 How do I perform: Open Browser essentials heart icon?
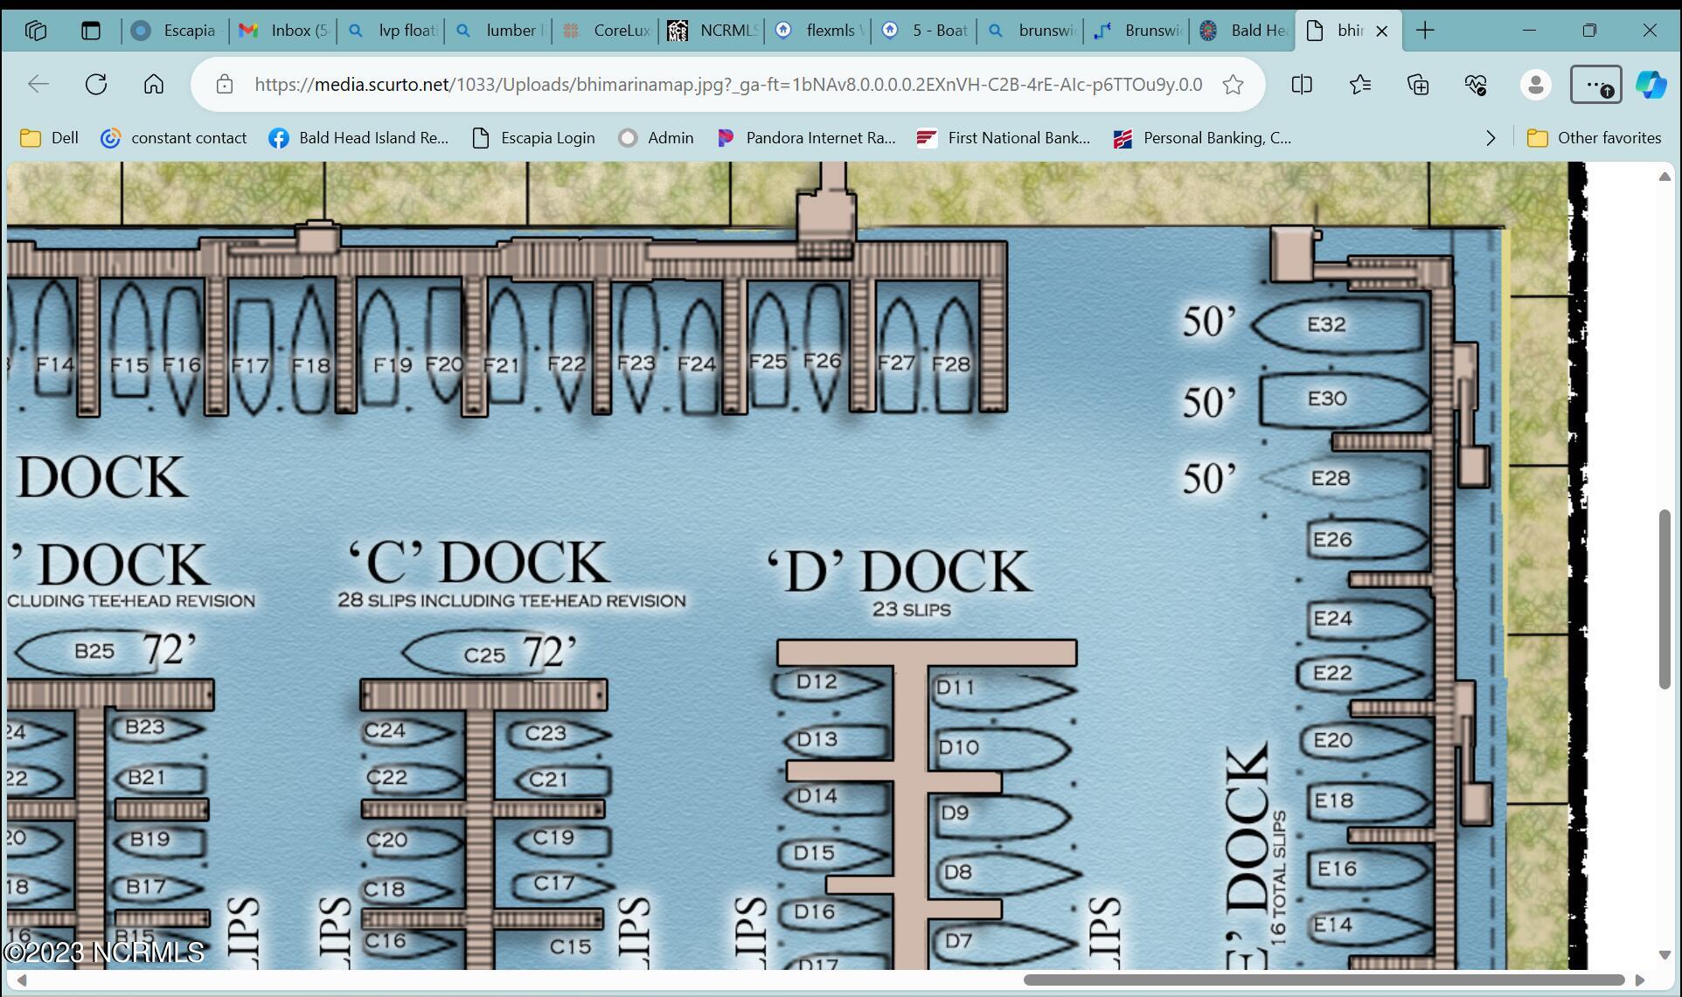click(1476, 84)
